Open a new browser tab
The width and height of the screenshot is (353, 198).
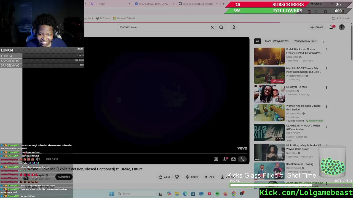(x=224, y=4)
